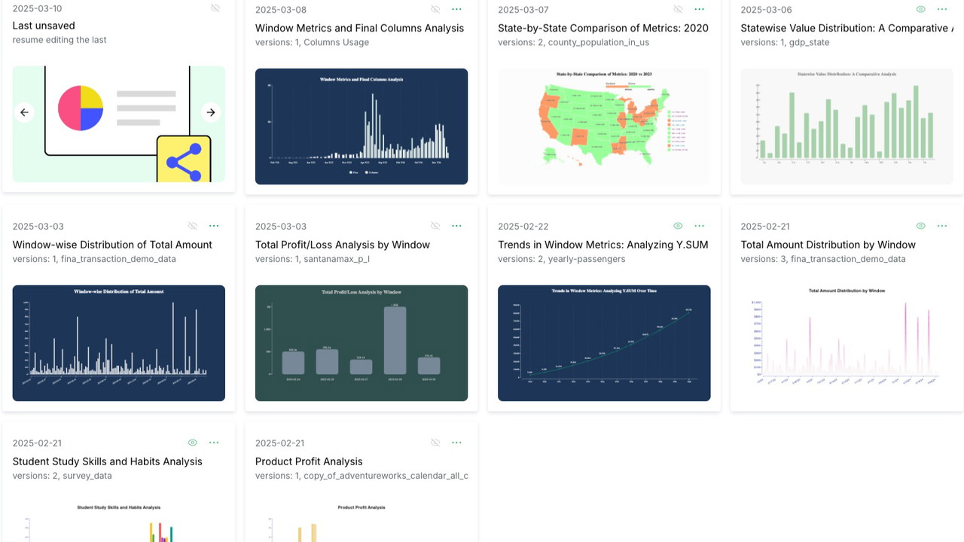The width and height of the screenshot is (964, 542).
Task: Open the Student Study Skills and Habits Analysis title
Action: (107, 461)
